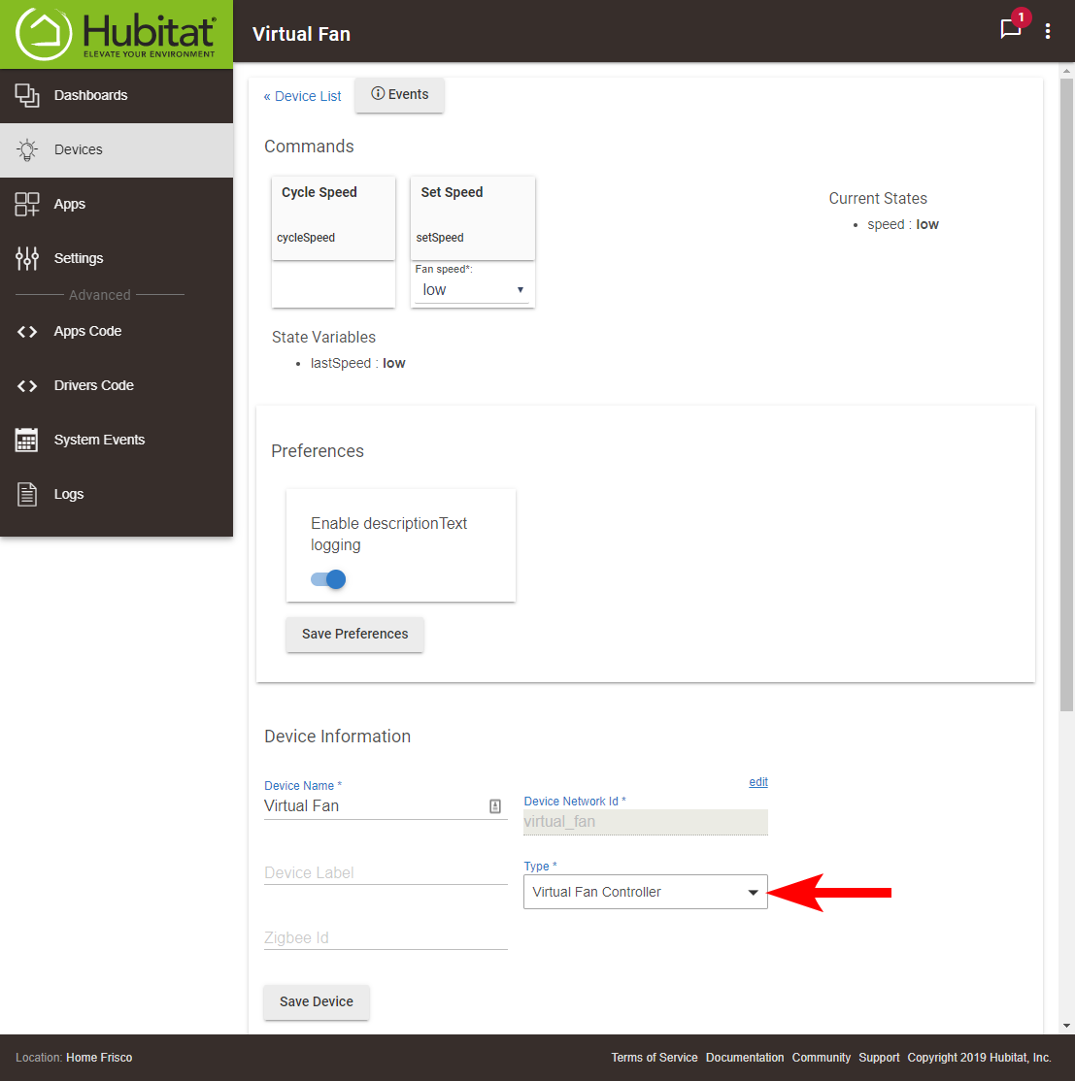Click the Logs document icon
Image resolution: width=1075 pixels, height=1081 pixels.
coord(27,494)
